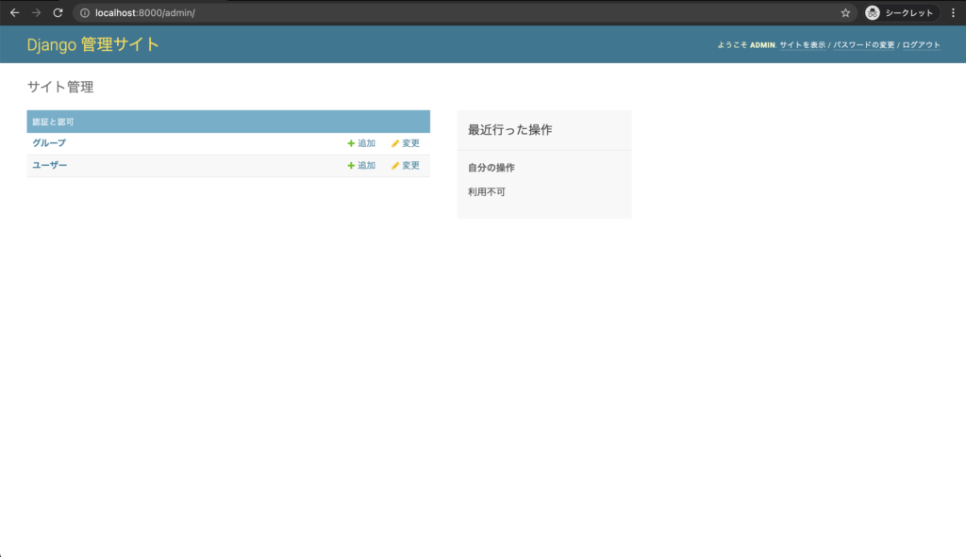Change グループ entries via 変更
Screen dimensions: 966x557
406,143
